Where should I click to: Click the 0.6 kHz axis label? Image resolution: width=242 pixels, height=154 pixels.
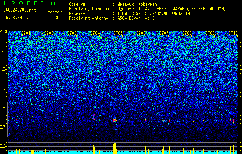(3, 146)
